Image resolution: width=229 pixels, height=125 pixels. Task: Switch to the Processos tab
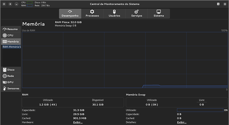click(92, 14)
